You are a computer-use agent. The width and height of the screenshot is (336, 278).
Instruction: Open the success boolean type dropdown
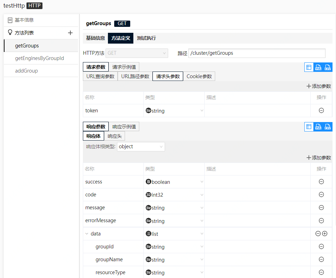coord(174,182)
